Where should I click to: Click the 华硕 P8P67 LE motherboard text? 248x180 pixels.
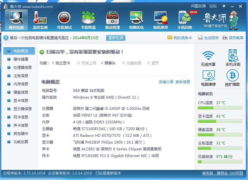tap(102, 115)
